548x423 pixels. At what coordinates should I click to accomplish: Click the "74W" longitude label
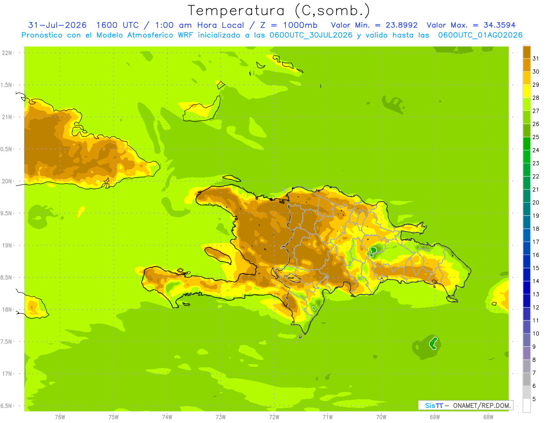point(167,417)
